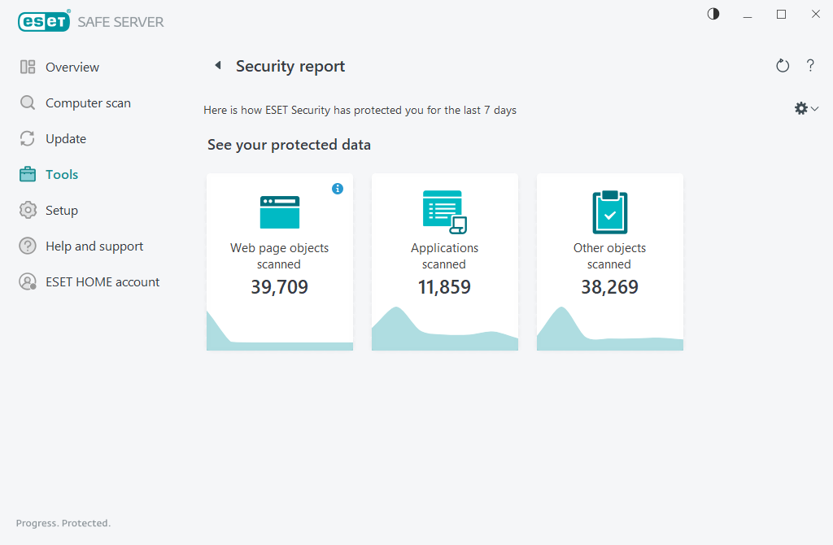Click the Applications scanned label
The height and width of the screenshot is (545, 833).
coord(445,256)
